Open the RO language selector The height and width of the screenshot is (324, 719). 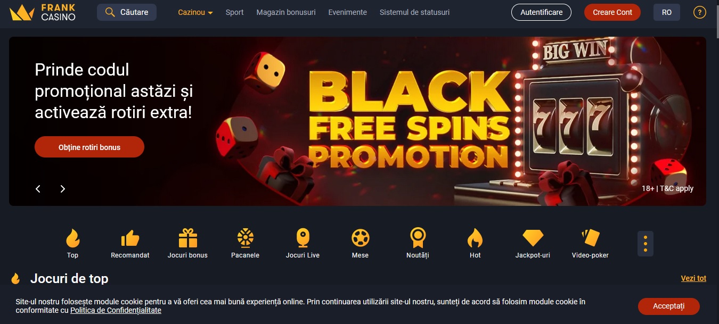[x=667, y=12]
